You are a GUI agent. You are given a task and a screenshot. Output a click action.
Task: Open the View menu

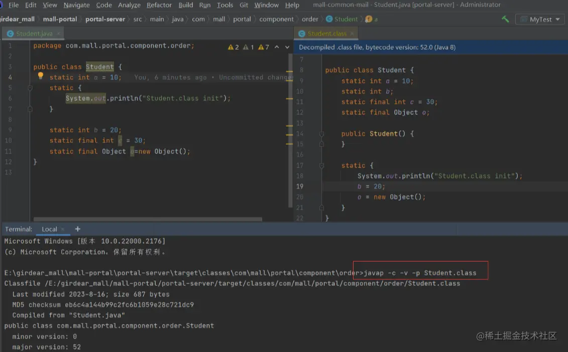[x=50, y=5]
